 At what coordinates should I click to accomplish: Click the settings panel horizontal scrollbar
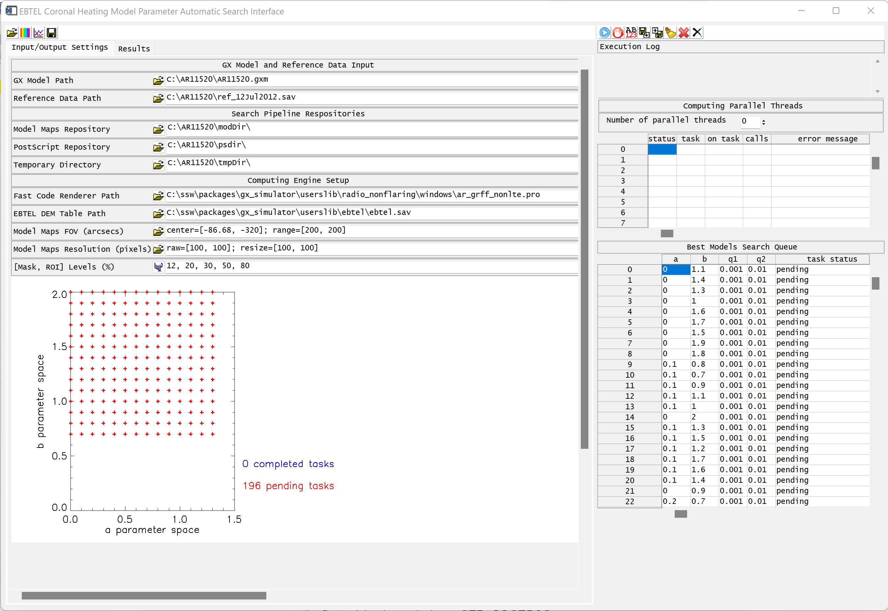tap(144, 596)
